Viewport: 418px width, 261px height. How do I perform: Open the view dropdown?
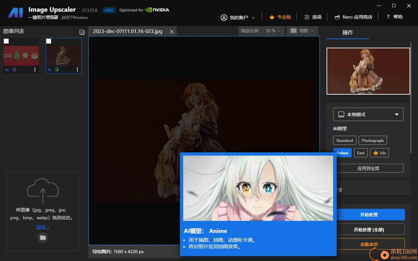pyautogui.click(x=302, y=31)
